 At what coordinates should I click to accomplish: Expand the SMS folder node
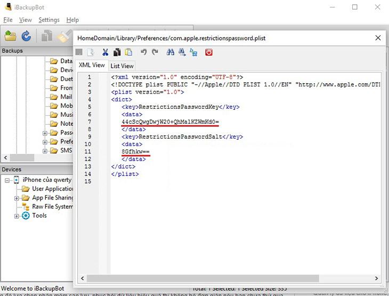click(x=45, y=151)
